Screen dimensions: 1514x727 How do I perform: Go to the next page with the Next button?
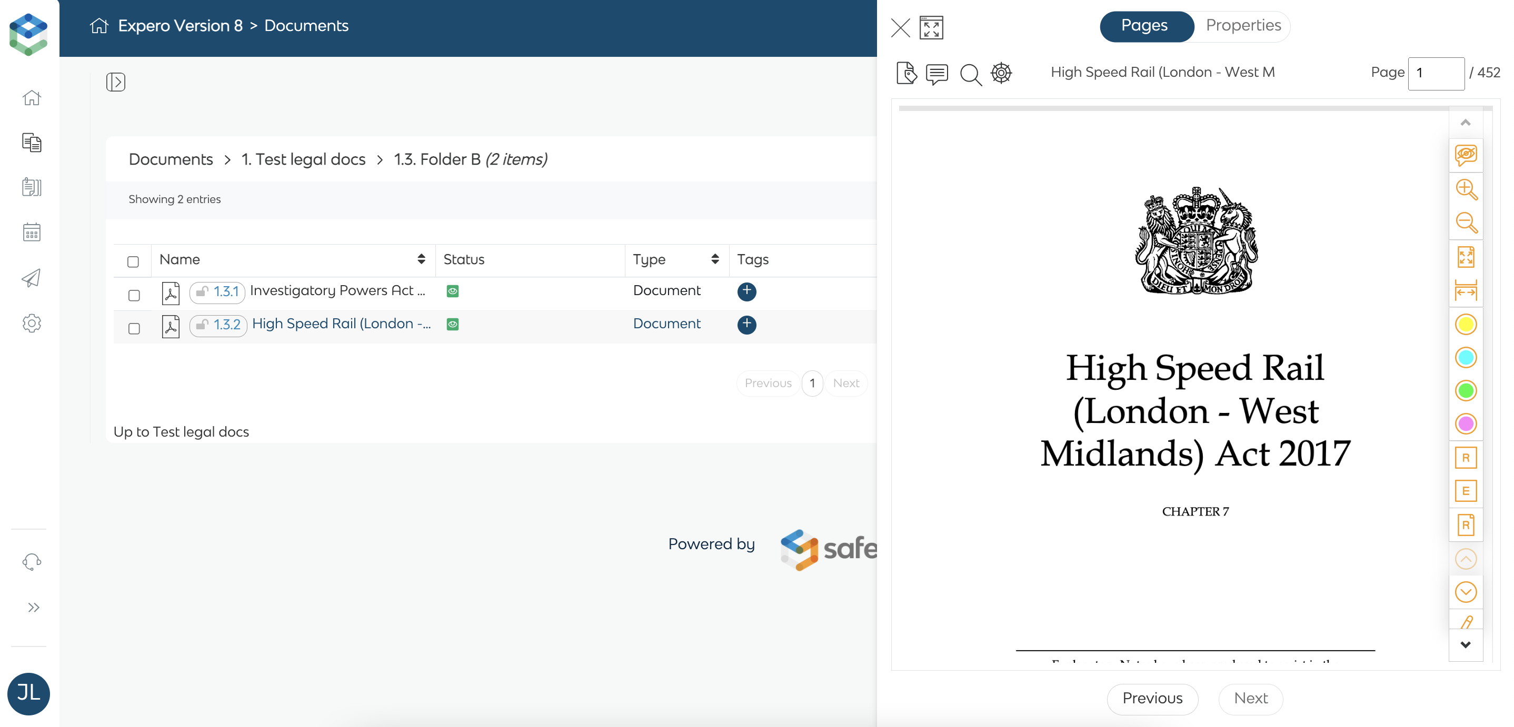[1250, 699]
